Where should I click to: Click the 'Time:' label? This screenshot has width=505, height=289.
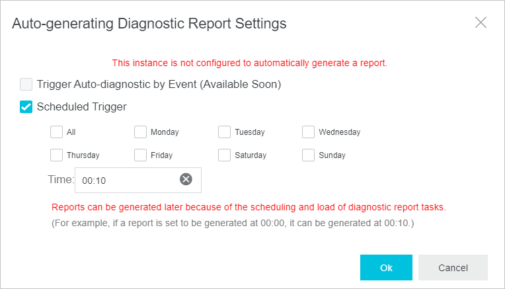coord(61,179)
